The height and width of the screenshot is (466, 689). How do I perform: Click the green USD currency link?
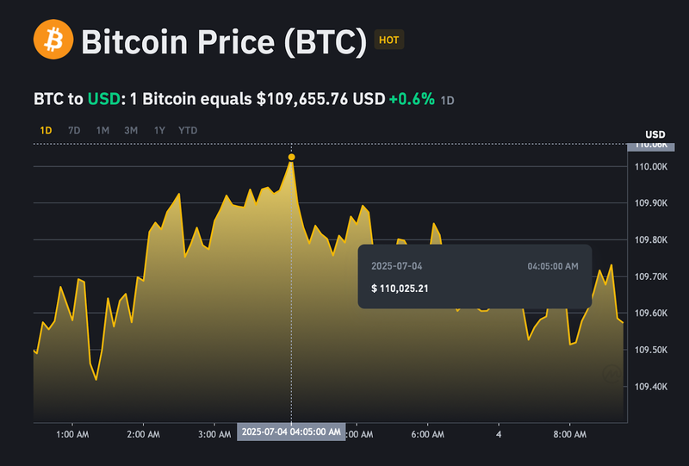(104, 99)
